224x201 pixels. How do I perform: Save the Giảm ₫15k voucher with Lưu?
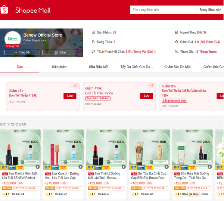[146, 96]
